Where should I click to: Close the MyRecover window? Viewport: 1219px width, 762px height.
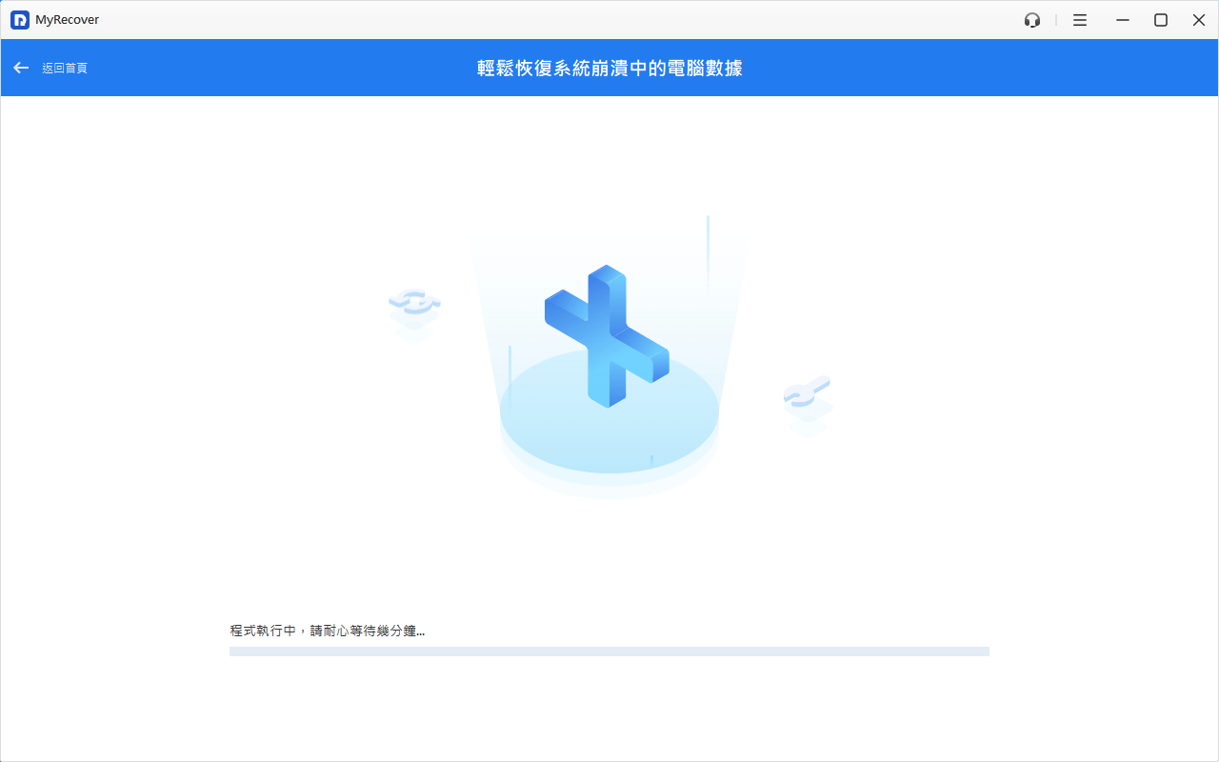pos(1199,20)
